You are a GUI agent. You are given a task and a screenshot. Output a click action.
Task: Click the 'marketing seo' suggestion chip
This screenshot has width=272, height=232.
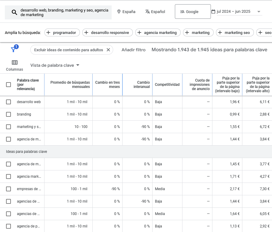coord(235,32)
